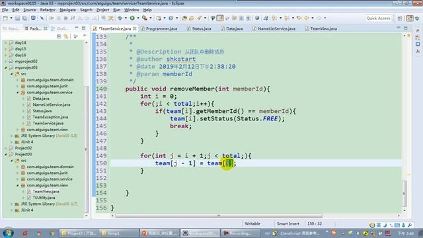This screenshot has height=238, width=423.
Task: Open the Run button dropdown arrow
Action: click(138, 18)
